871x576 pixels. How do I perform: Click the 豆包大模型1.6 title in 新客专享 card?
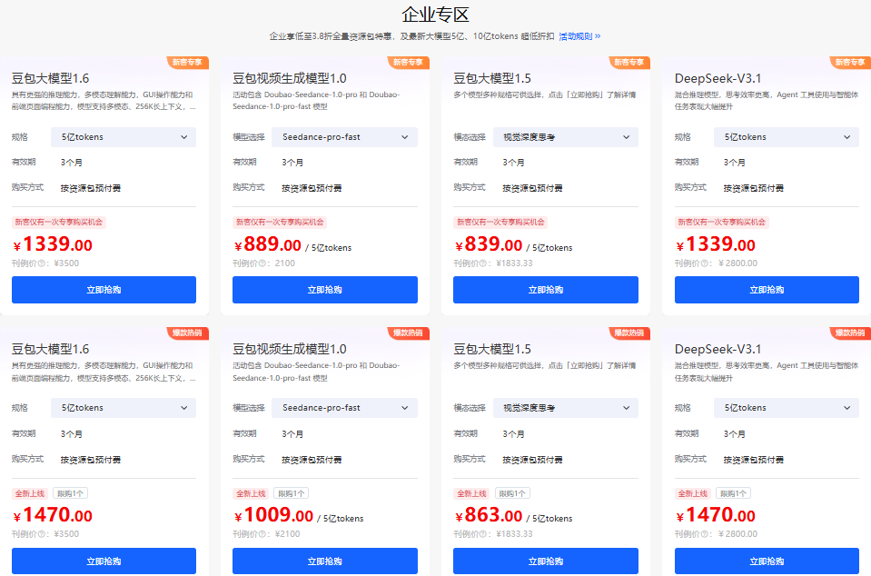coord(51,78)
